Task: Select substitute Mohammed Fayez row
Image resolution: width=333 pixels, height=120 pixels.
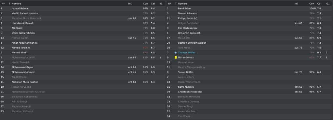Action: click(83, 67)
